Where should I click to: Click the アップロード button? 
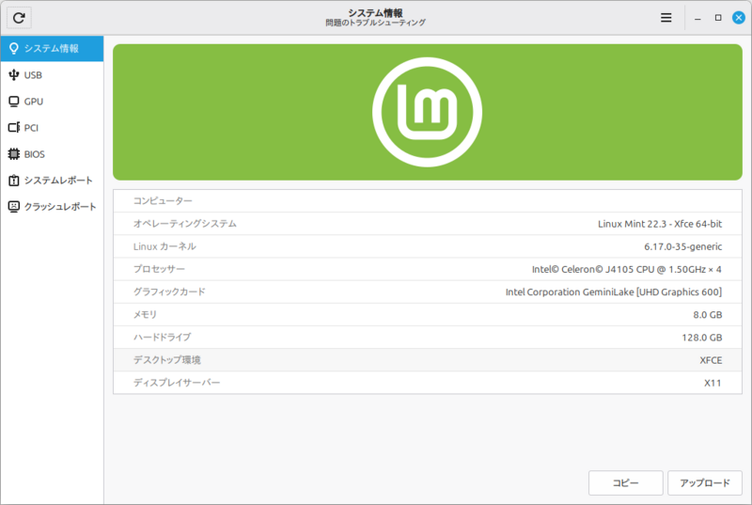[x=705, y=483]
